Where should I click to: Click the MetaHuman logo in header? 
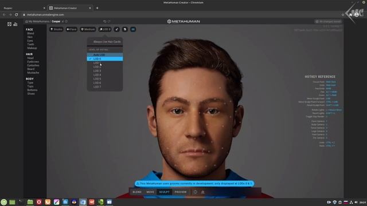pyautogui.click(x=183, y=21)
